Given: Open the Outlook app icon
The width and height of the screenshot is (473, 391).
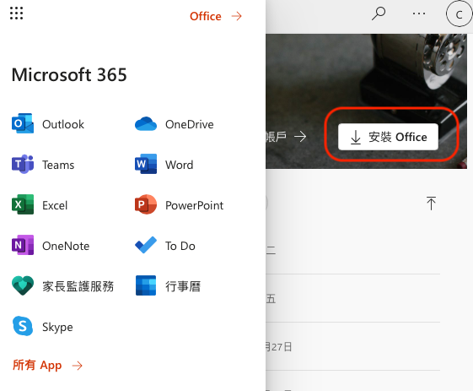Looking at the screenshot, I should pyautogui.click(x=23, y=123).
